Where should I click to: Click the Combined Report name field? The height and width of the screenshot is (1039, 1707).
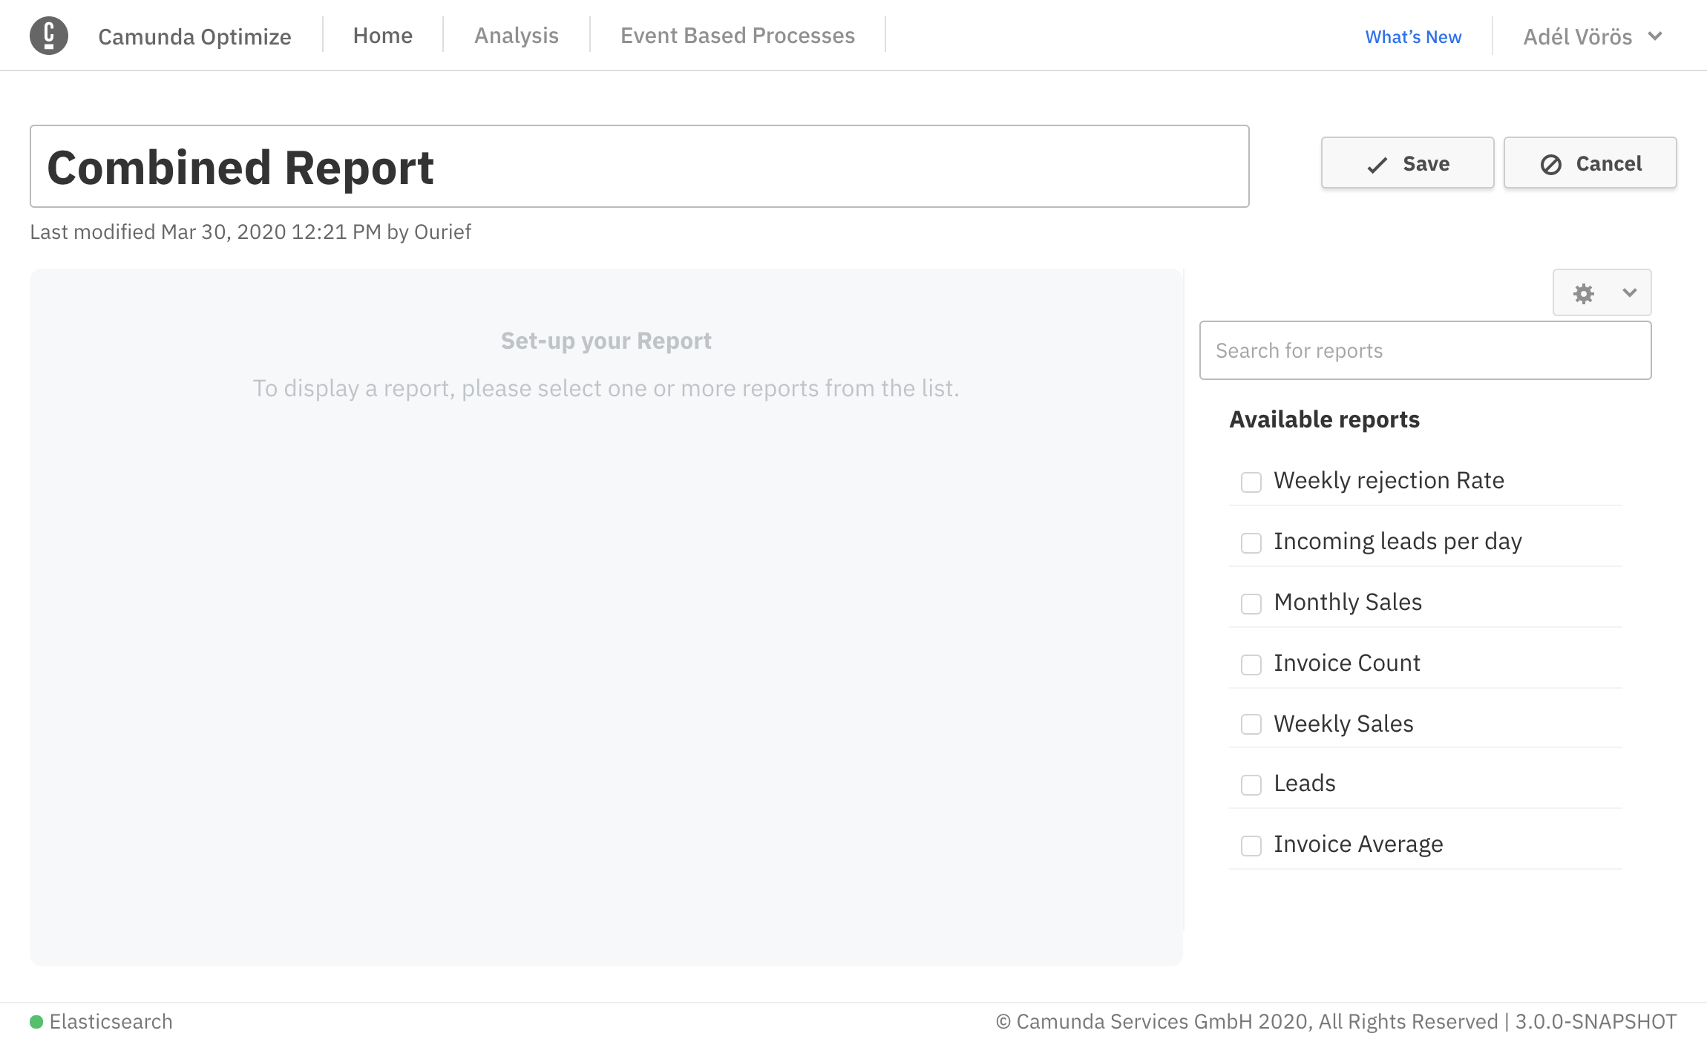tap(638, 167)
